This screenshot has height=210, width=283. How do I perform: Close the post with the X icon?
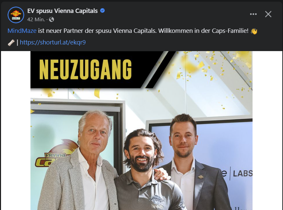tap(268, 14)
